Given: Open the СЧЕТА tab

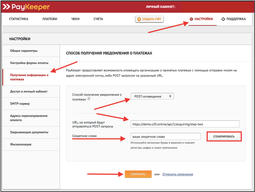Looking at the screenshot, I should click(x=98, y=19).
